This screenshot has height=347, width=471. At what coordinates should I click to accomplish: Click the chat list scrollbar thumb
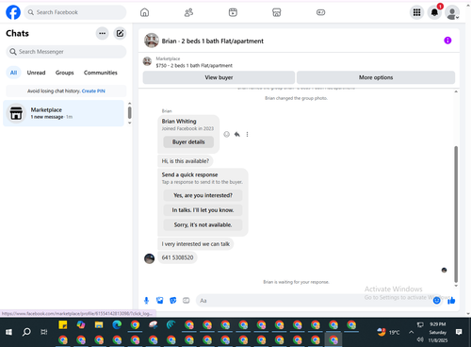(x=130, y=112)
